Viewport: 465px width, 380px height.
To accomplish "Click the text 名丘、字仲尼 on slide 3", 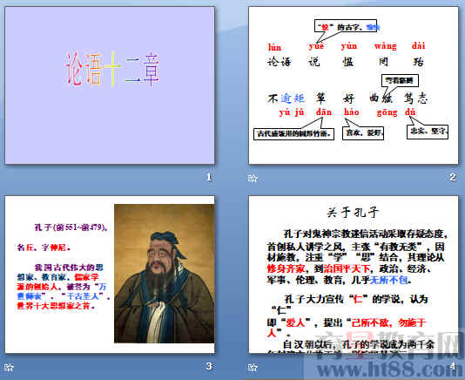I will (x=44, y=247).
